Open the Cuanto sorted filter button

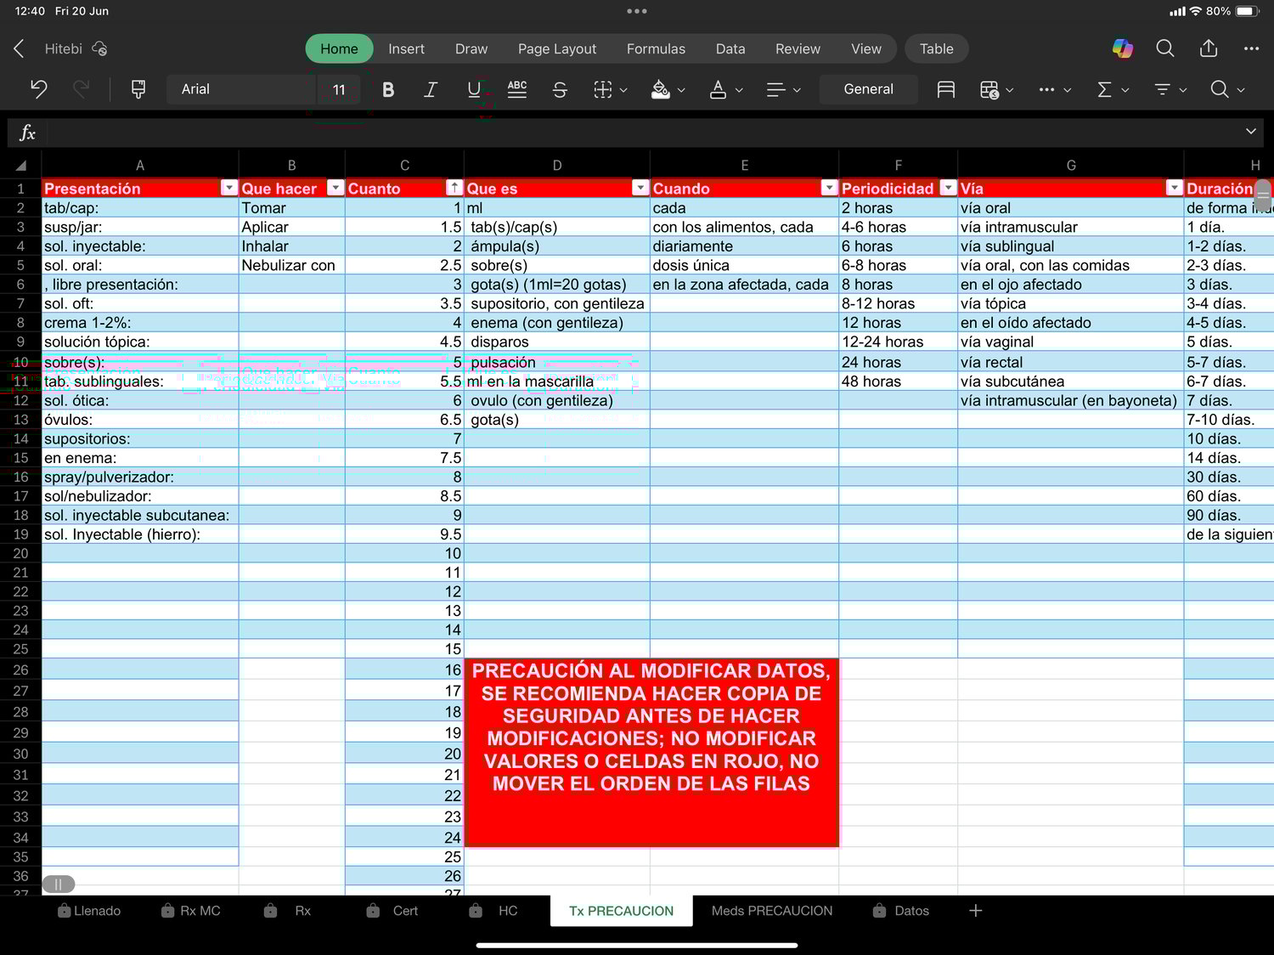(454, 188)
